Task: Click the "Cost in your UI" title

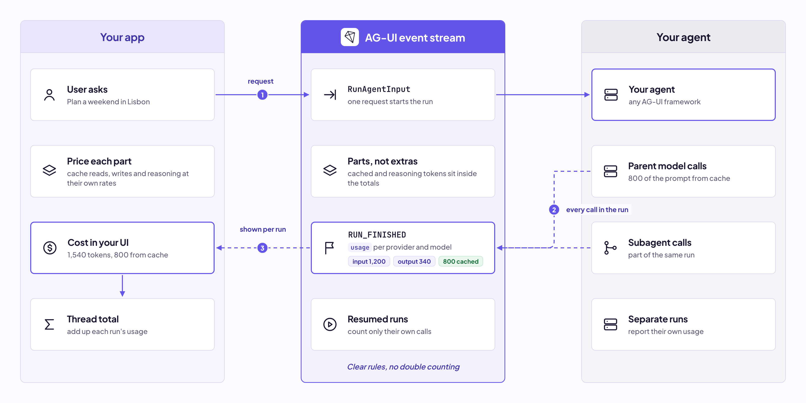Action: pos(98,243)
